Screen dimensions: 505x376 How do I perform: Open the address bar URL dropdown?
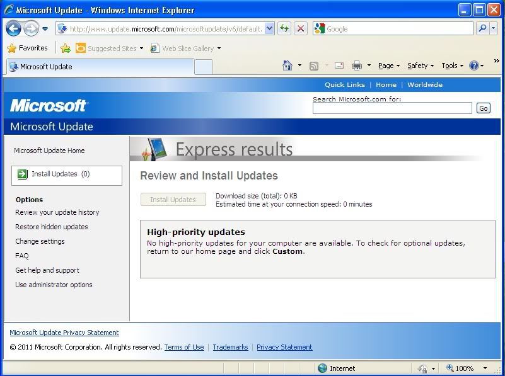[x=270, y=28]
